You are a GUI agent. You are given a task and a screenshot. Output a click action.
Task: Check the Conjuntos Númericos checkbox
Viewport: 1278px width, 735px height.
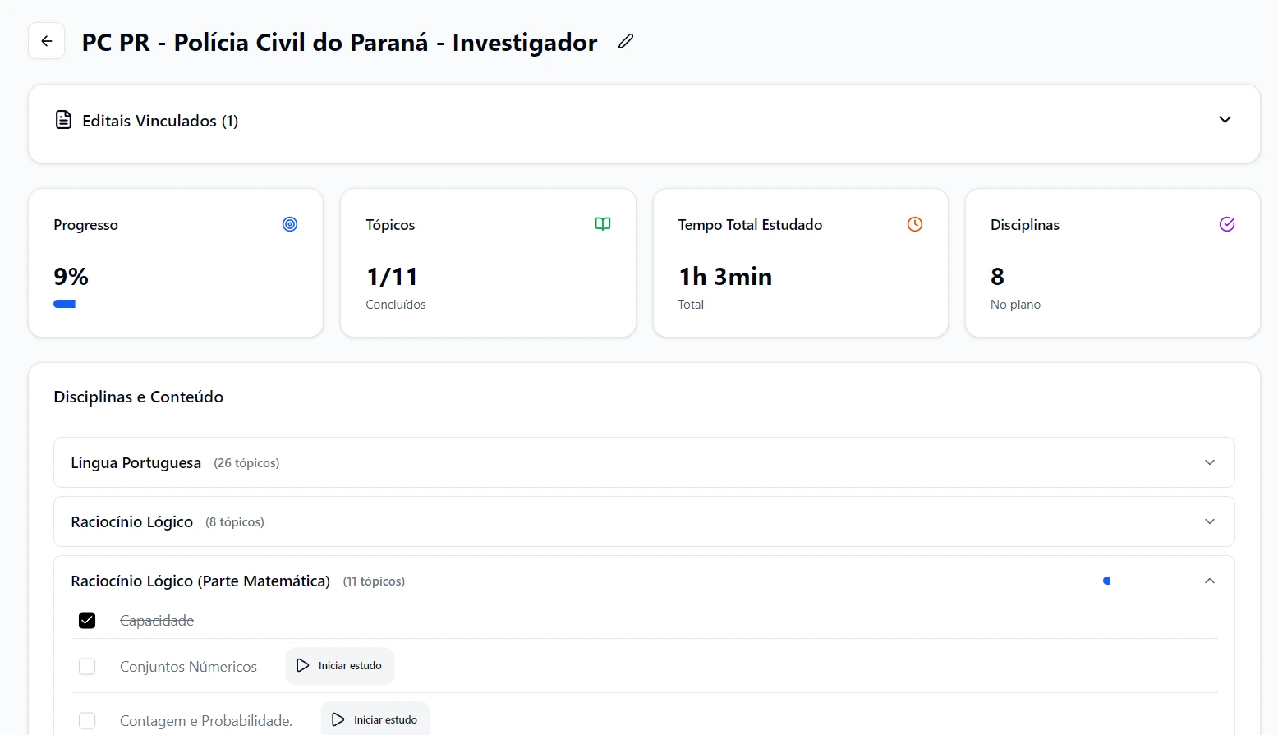87,666
